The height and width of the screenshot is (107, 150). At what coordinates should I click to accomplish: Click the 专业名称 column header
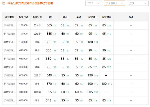(x=37, y=17)
